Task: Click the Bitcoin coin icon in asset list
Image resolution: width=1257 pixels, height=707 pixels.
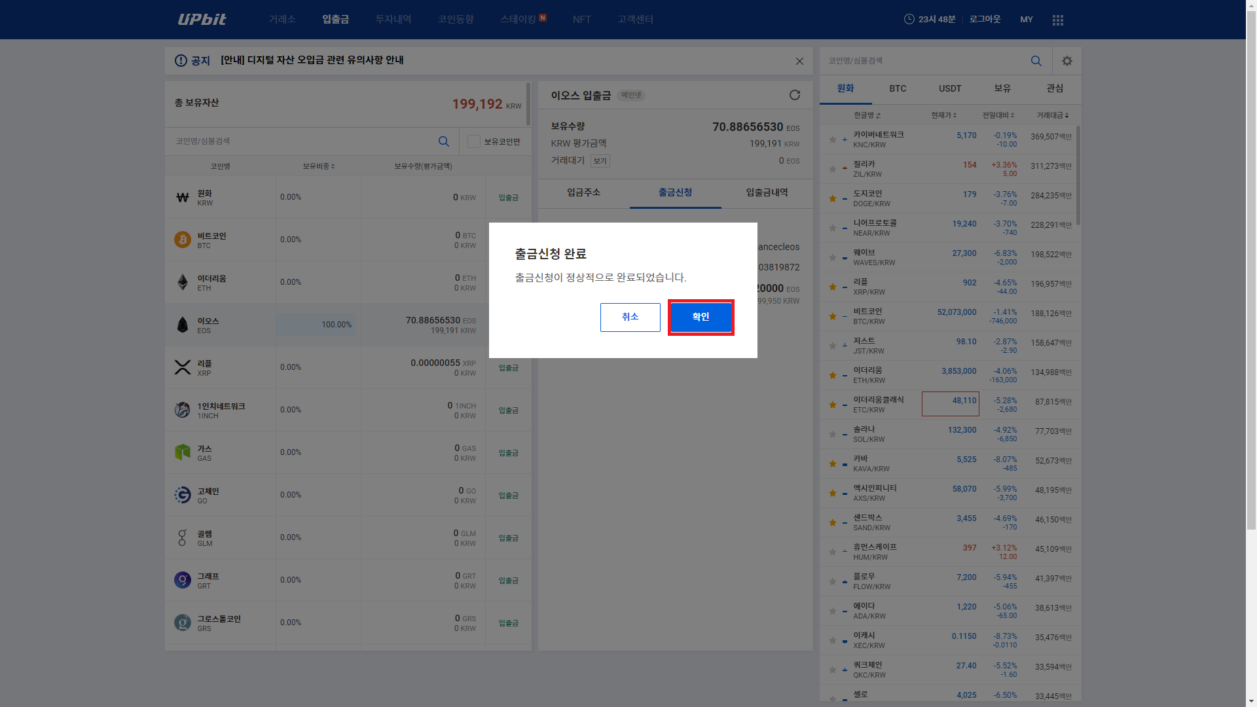Action: click(x=183, y=240)
